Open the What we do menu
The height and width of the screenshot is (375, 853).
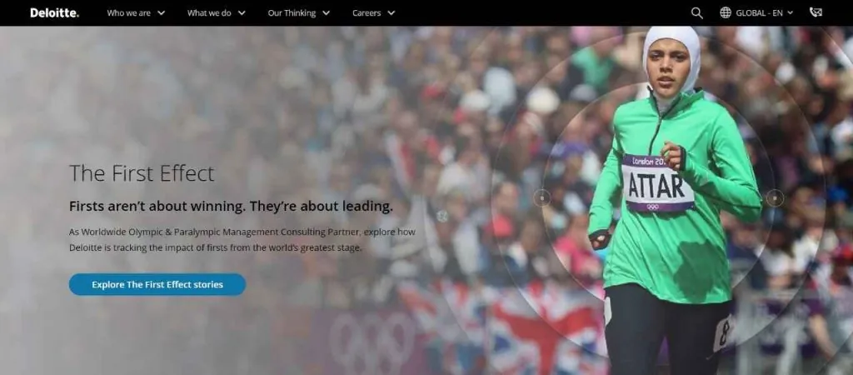[x=209, y=13]
